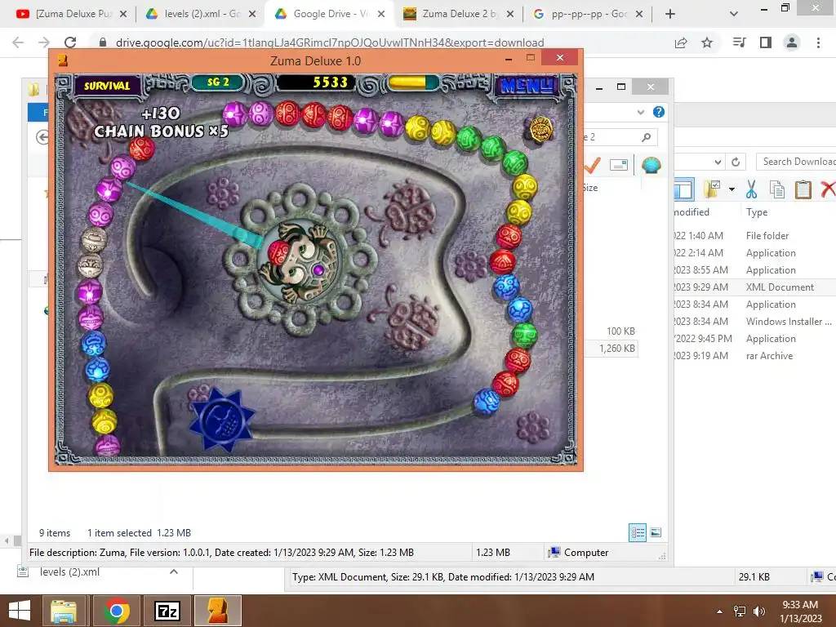Click the search magnifier icon
The image size is (836, 627).
[x=647, y=137]
